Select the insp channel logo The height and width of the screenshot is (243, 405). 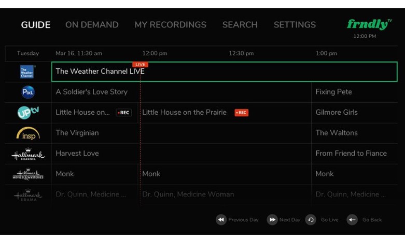pyautogui.click(x=28, y=133)
